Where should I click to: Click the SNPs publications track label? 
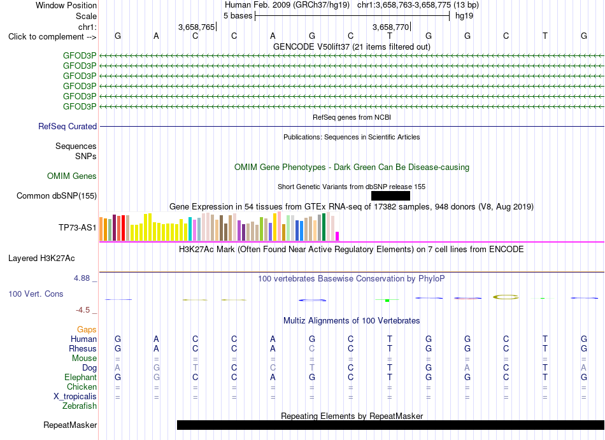[x=86, y=156]
